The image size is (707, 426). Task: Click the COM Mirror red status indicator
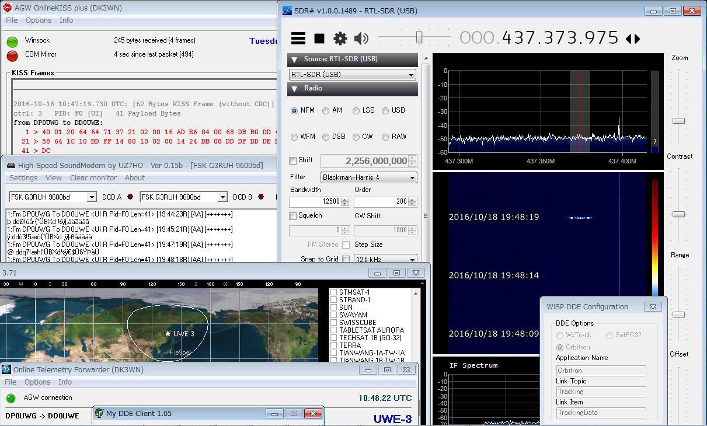point(12,55)
